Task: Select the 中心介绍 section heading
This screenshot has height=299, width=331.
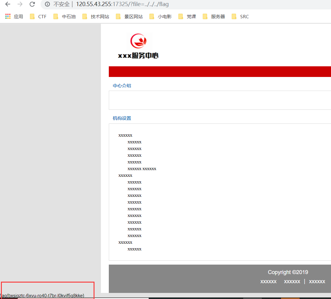Action: (122, 85)
